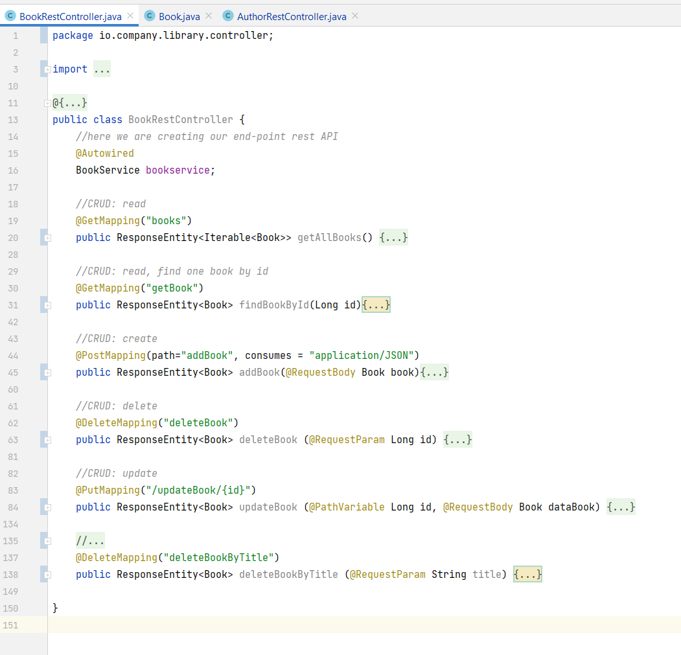Click the folded //... comment placeholder
The image size is (681, 655).
90,541
